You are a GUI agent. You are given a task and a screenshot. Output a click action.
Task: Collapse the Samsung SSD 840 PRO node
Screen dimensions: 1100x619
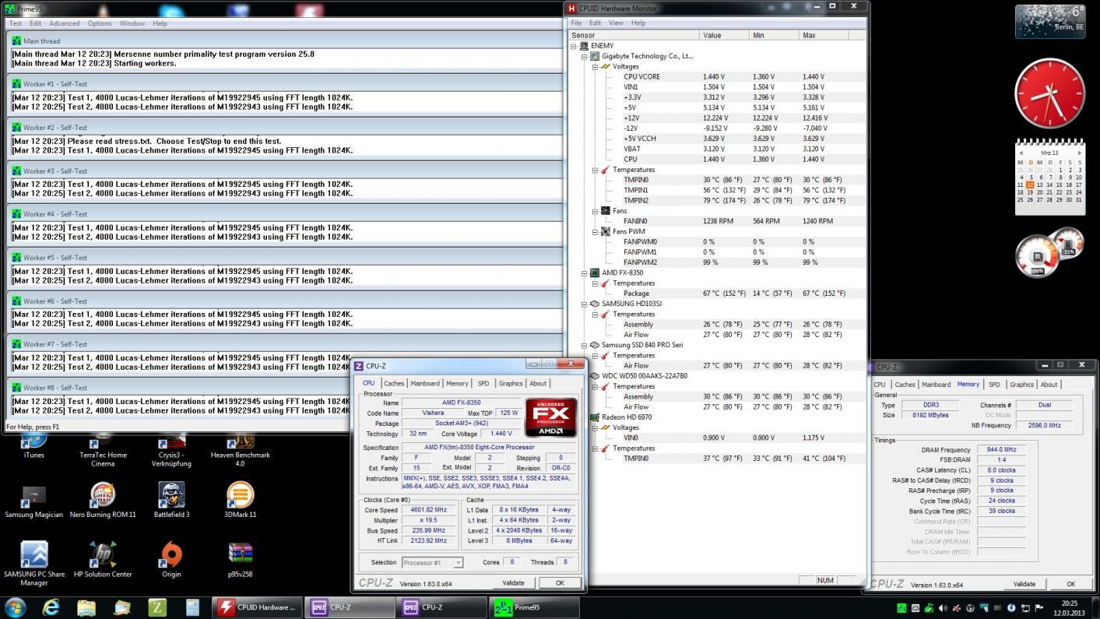(x=584, y=345)
